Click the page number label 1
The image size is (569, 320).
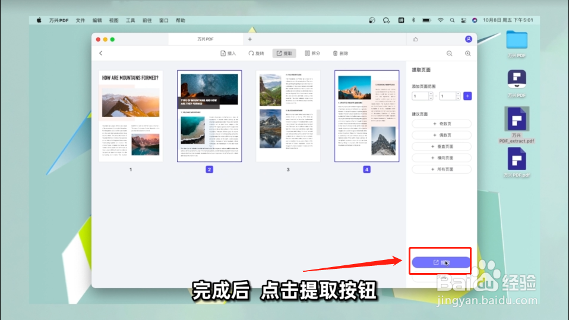click(131, 170)
